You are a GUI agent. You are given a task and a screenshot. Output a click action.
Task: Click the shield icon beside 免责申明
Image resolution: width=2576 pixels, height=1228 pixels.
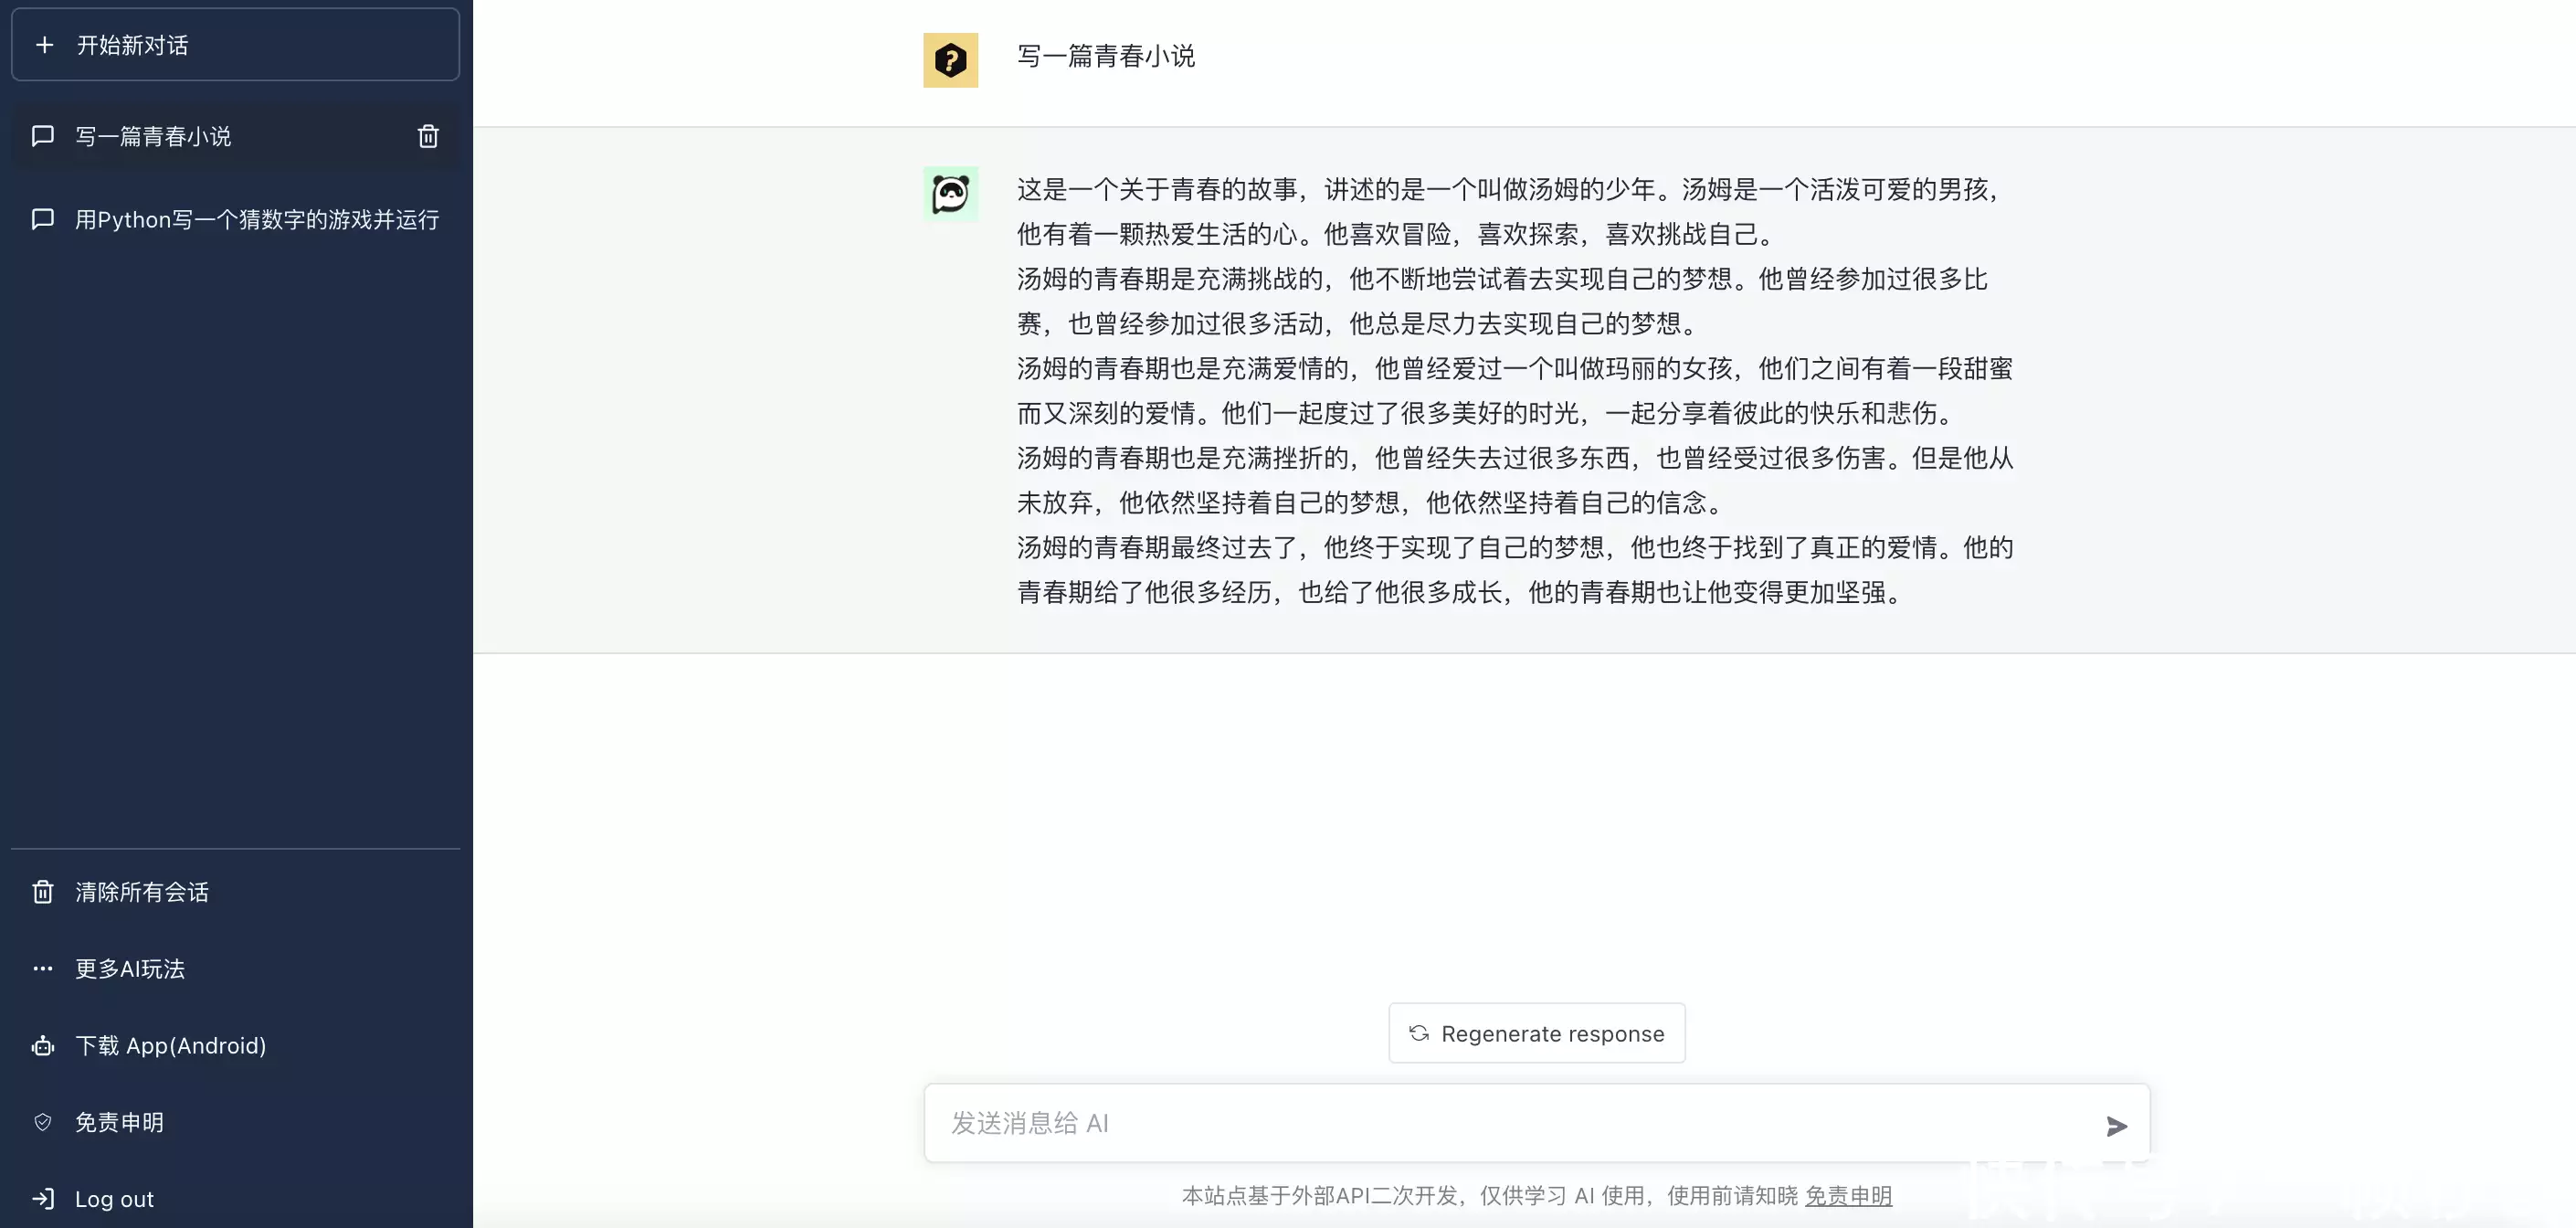click(x=43, y=1122)
